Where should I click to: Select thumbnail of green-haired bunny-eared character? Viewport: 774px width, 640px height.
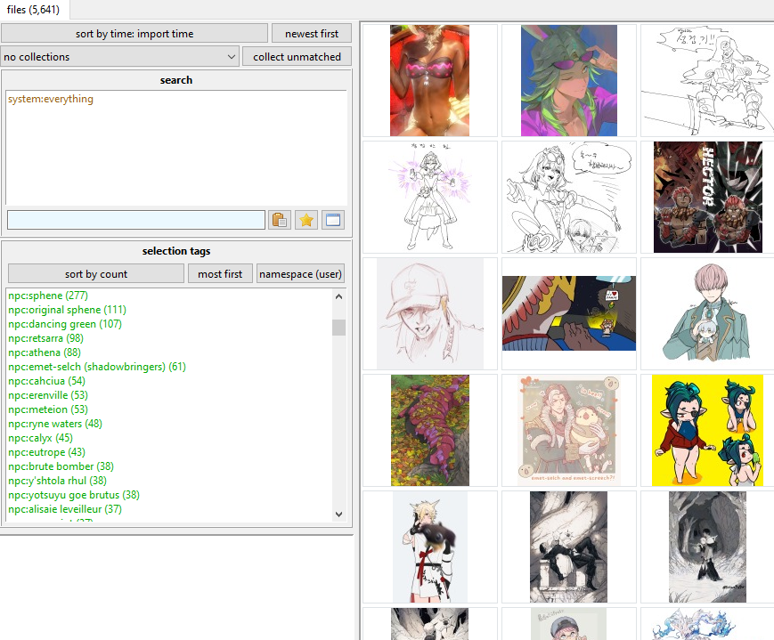point(568,80)
